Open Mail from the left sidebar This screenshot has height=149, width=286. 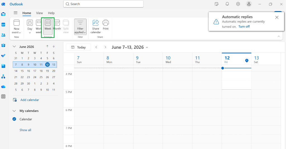pyautogui.click(x=3, y=14)
